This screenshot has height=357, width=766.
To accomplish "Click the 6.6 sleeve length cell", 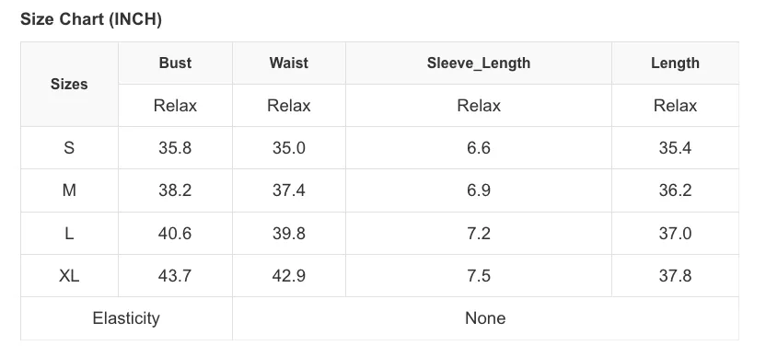I will point(478,147).
